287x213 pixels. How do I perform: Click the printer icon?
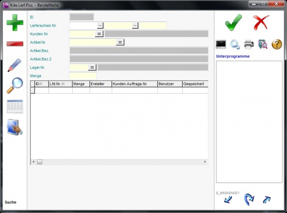pyautogui.click(x=249, y=44)
